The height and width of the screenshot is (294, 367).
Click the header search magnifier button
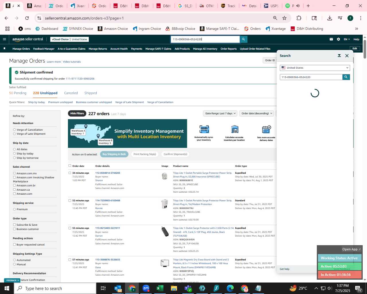(x=243, y=39)
